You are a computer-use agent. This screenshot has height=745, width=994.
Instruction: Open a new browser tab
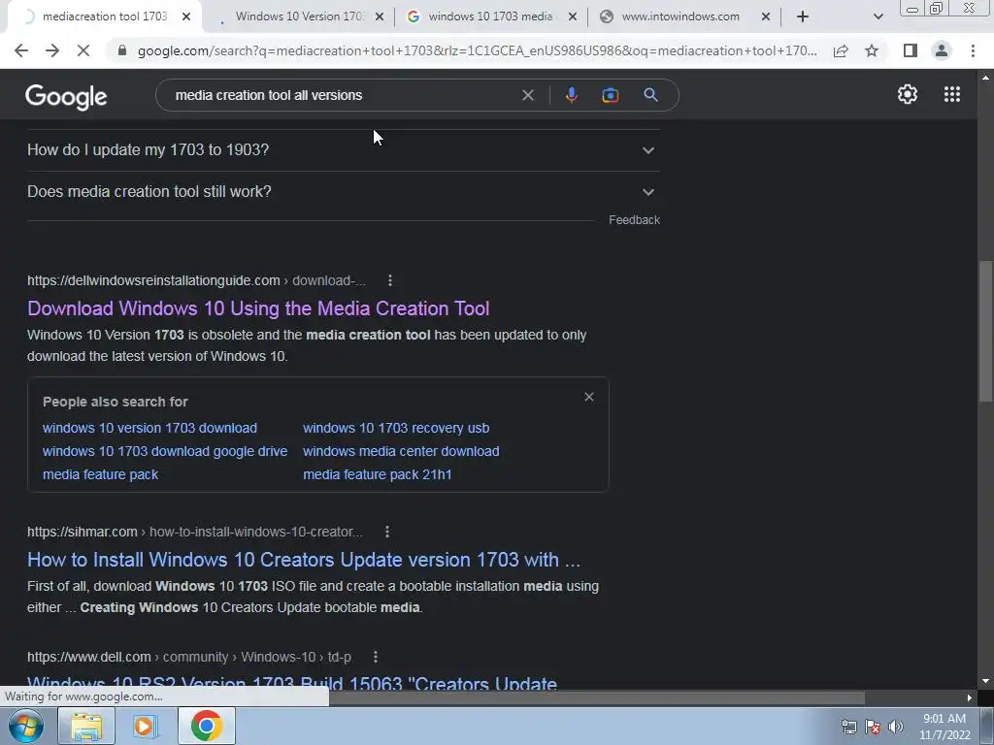(803, 16)
